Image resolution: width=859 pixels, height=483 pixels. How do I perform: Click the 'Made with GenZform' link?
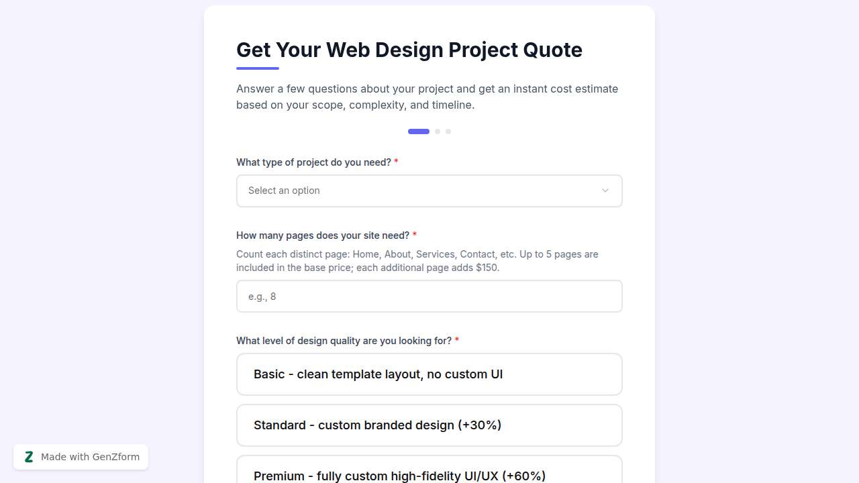pos(90,457)
